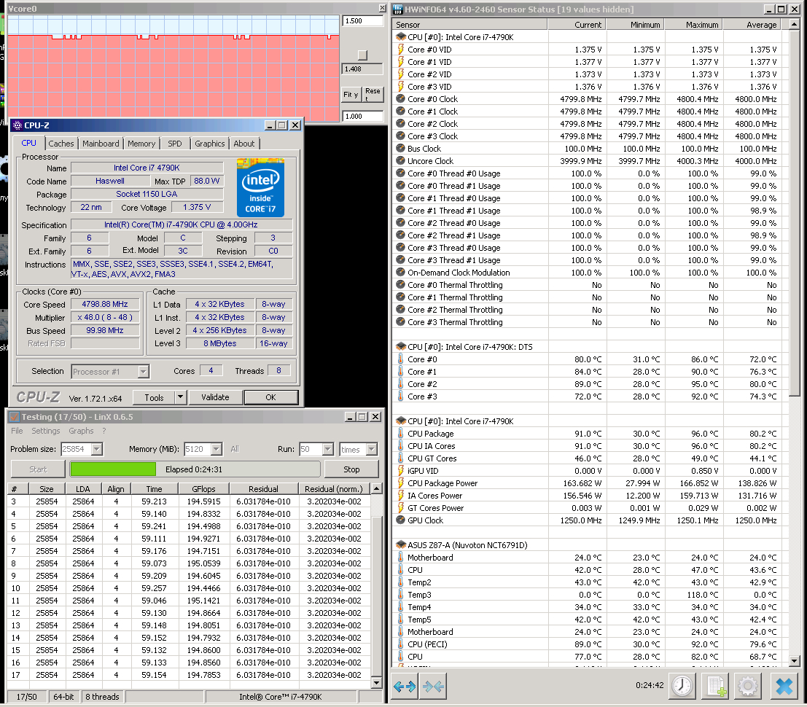This screenshot has width=807, height=707.
Task: Open the 'times' unit dropdown in LinX
Action: point(372,449)
